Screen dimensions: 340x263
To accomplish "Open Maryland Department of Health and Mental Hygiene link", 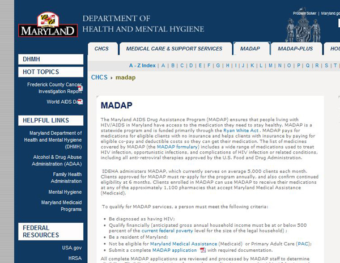I will tap(53, 140).
